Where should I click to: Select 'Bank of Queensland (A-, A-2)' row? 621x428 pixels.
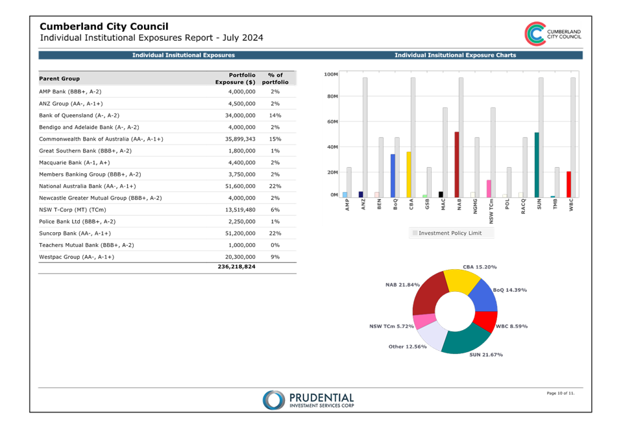point(167,115)
